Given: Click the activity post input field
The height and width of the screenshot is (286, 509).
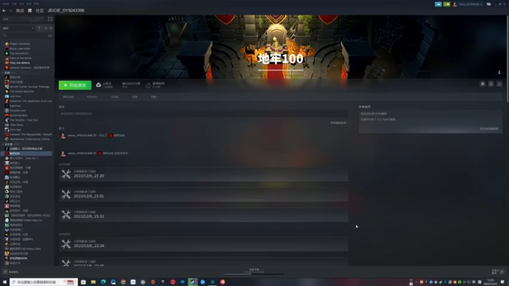Looking at the screenshot, I should [204, 114].
